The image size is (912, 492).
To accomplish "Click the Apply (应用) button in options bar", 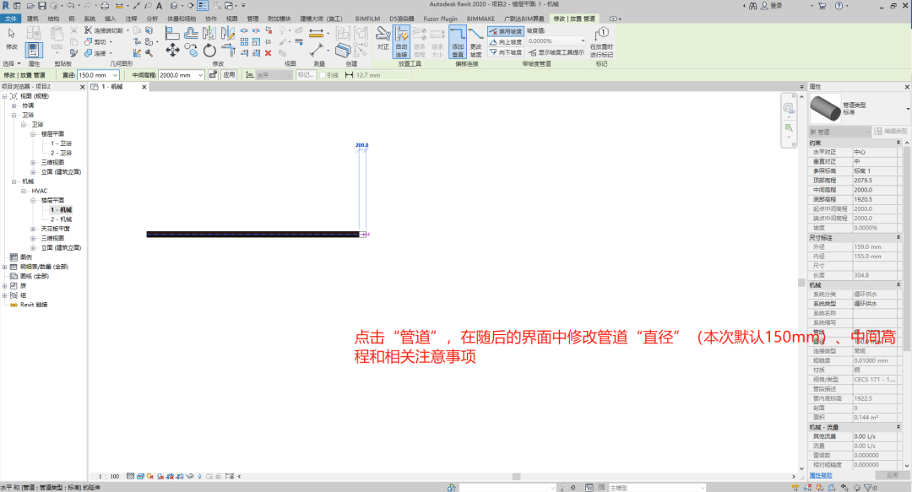I will (229, 75).
